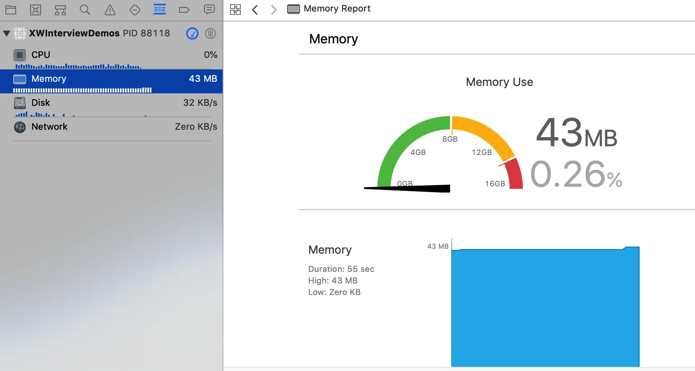Image resolution: width=695 pixels, height=371 pixels.
Task: Click the Disk drive icon
Action: [19, 103]
